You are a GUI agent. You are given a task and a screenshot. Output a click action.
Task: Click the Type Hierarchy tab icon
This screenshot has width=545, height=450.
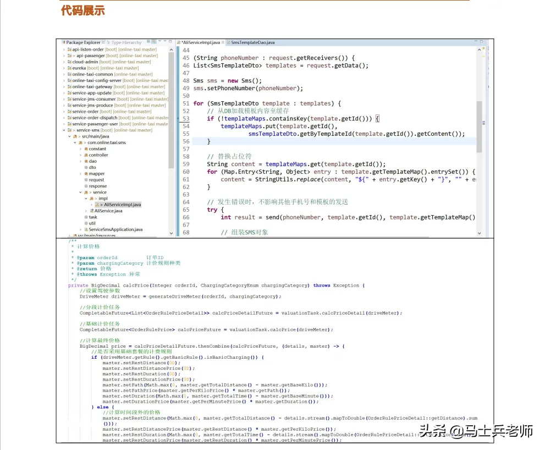(x=108, y=42)
